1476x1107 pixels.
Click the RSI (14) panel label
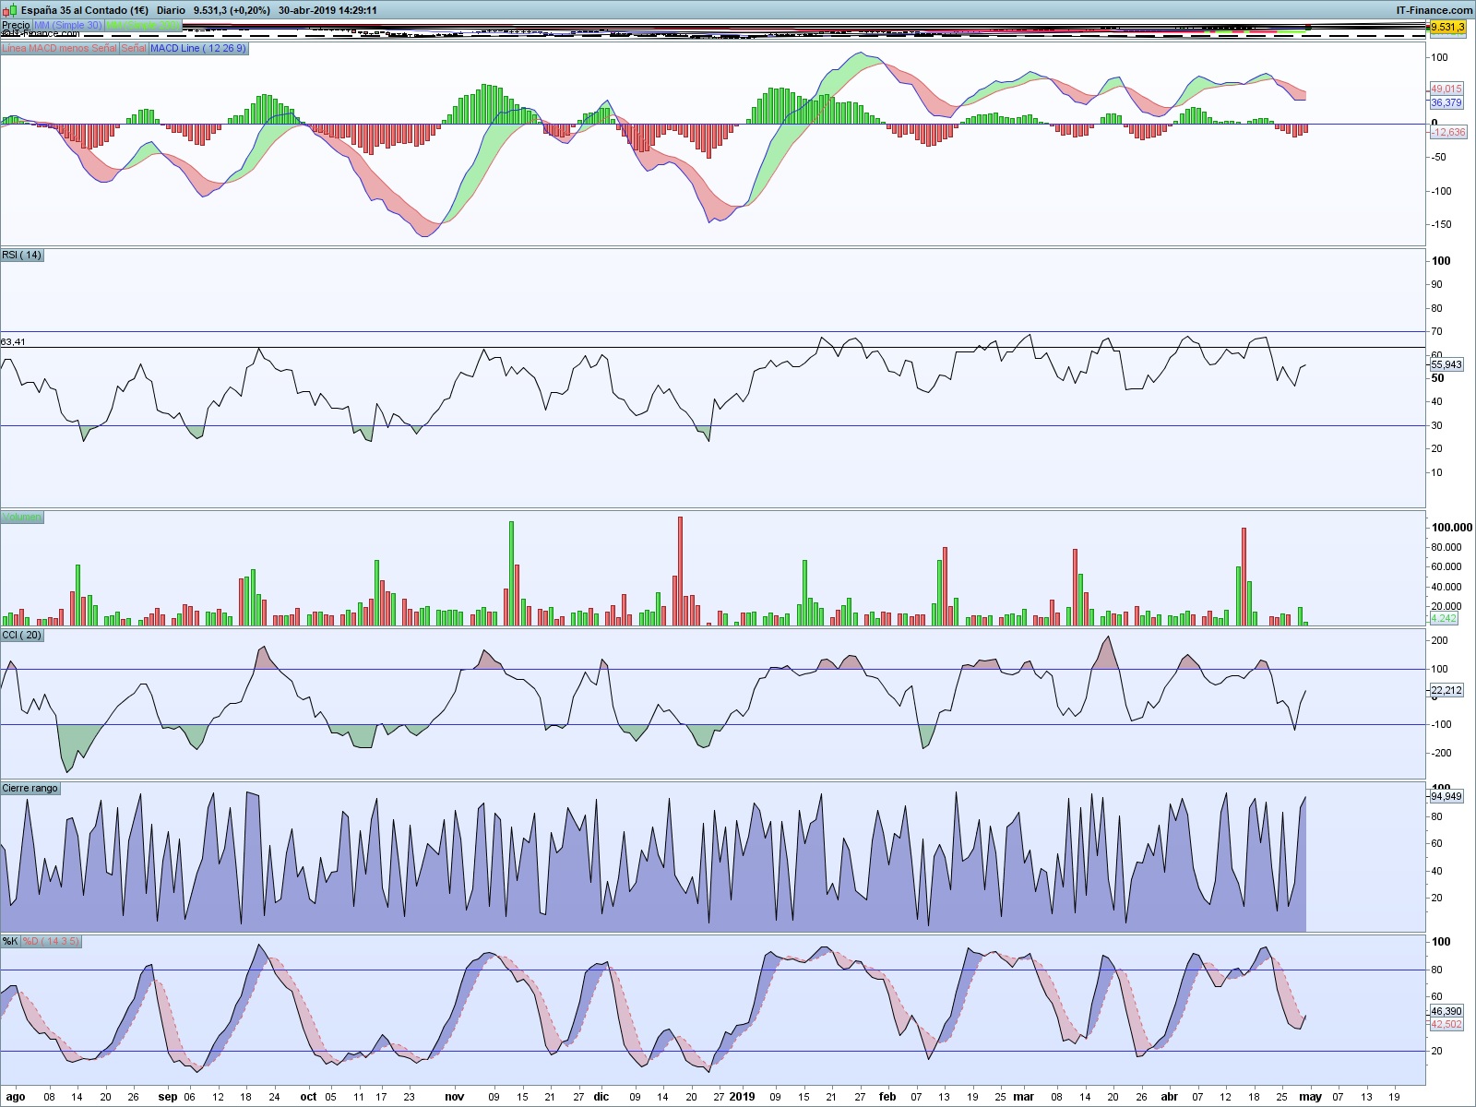click(21, 255)
